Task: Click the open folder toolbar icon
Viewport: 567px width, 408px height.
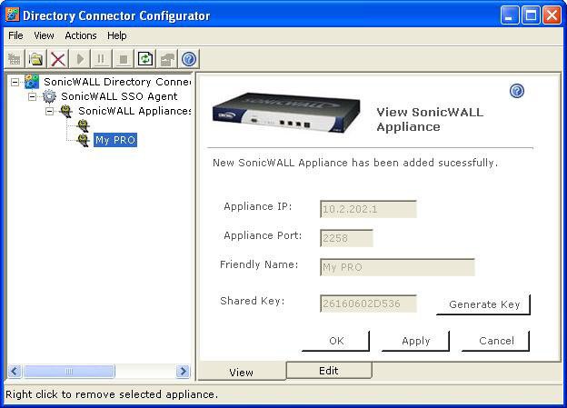Action: (x=35, y=59)
